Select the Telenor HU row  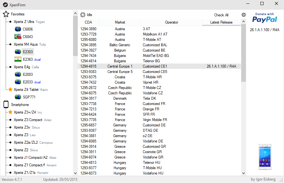click(159, 163)
